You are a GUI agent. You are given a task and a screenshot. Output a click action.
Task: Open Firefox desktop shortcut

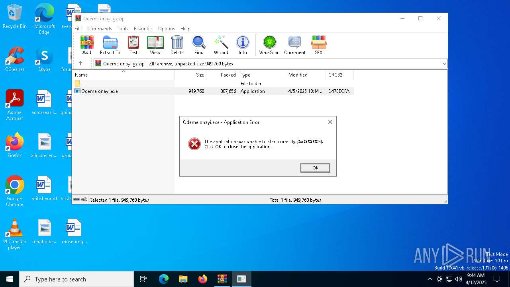pyautogui.click(x=15, y=145)
